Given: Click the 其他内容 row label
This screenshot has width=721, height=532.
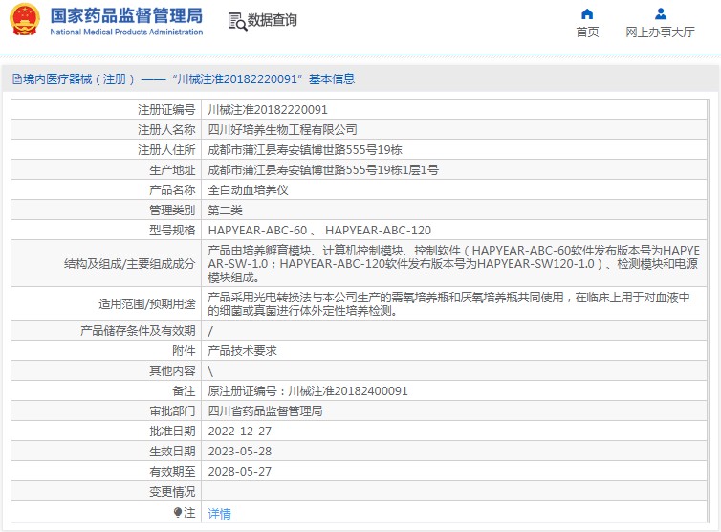Looking at the screenshot, I should (x=172, y=371).
